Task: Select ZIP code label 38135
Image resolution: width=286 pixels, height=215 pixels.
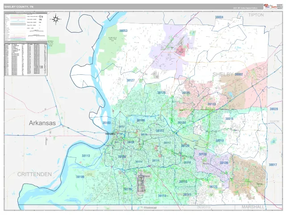Action: (x=186, y=93)
